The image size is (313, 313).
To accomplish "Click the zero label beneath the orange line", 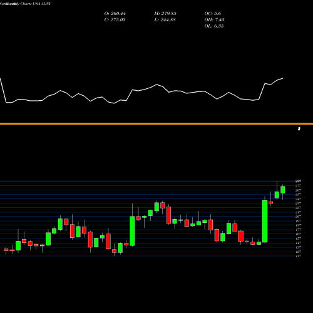I will pos(299,129).
